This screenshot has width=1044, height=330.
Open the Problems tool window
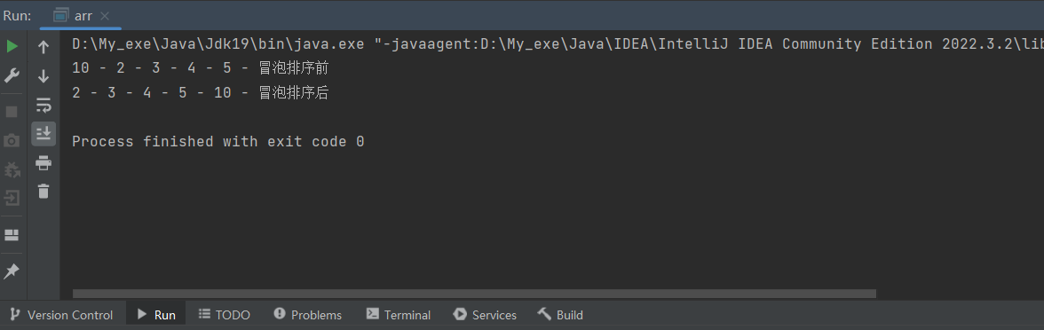[x=307, y=315]
